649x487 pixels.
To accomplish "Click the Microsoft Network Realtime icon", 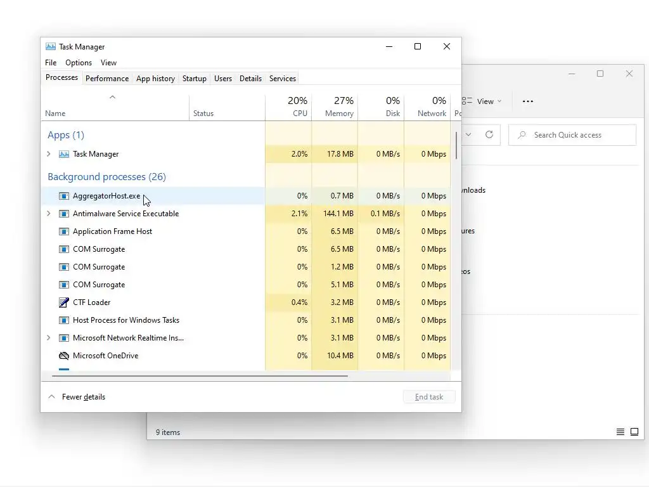I will click(x=64, y=338).
